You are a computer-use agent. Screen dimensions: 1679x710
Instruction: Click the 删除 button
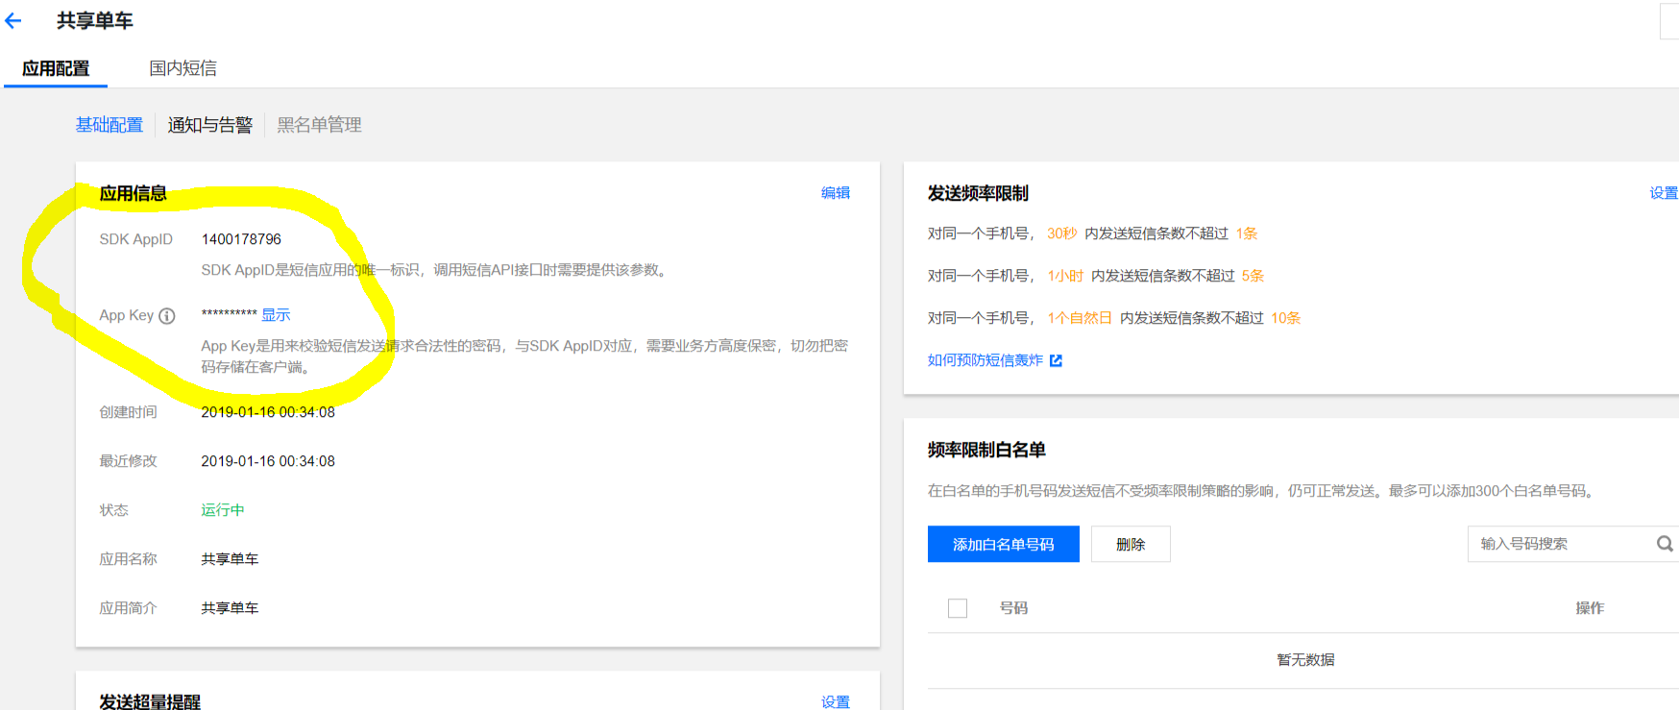[1131, 544]
